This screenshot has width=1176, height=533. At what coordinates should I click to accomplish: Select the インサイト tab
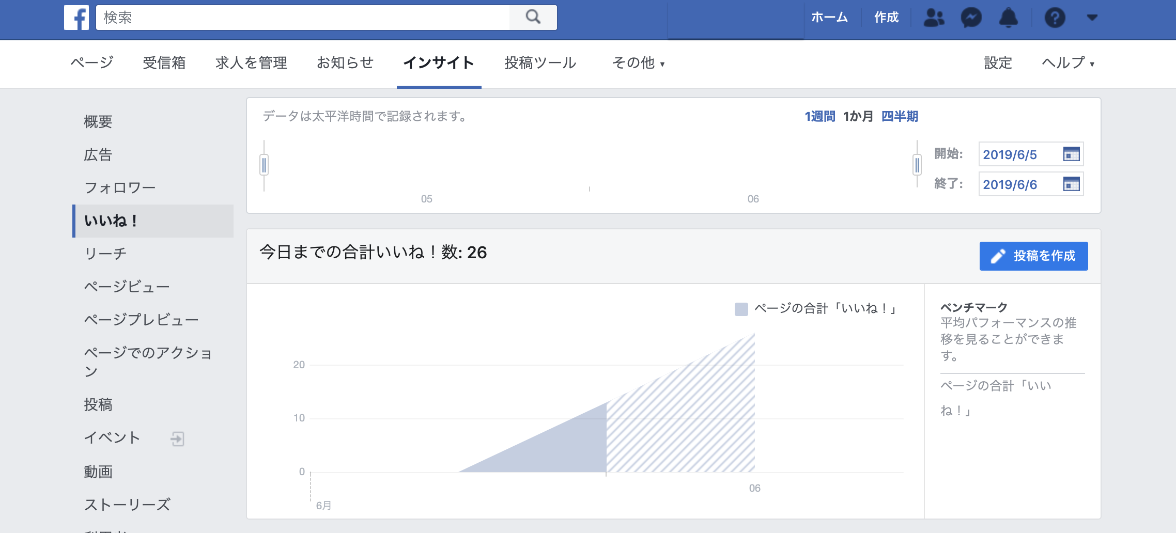439,62
